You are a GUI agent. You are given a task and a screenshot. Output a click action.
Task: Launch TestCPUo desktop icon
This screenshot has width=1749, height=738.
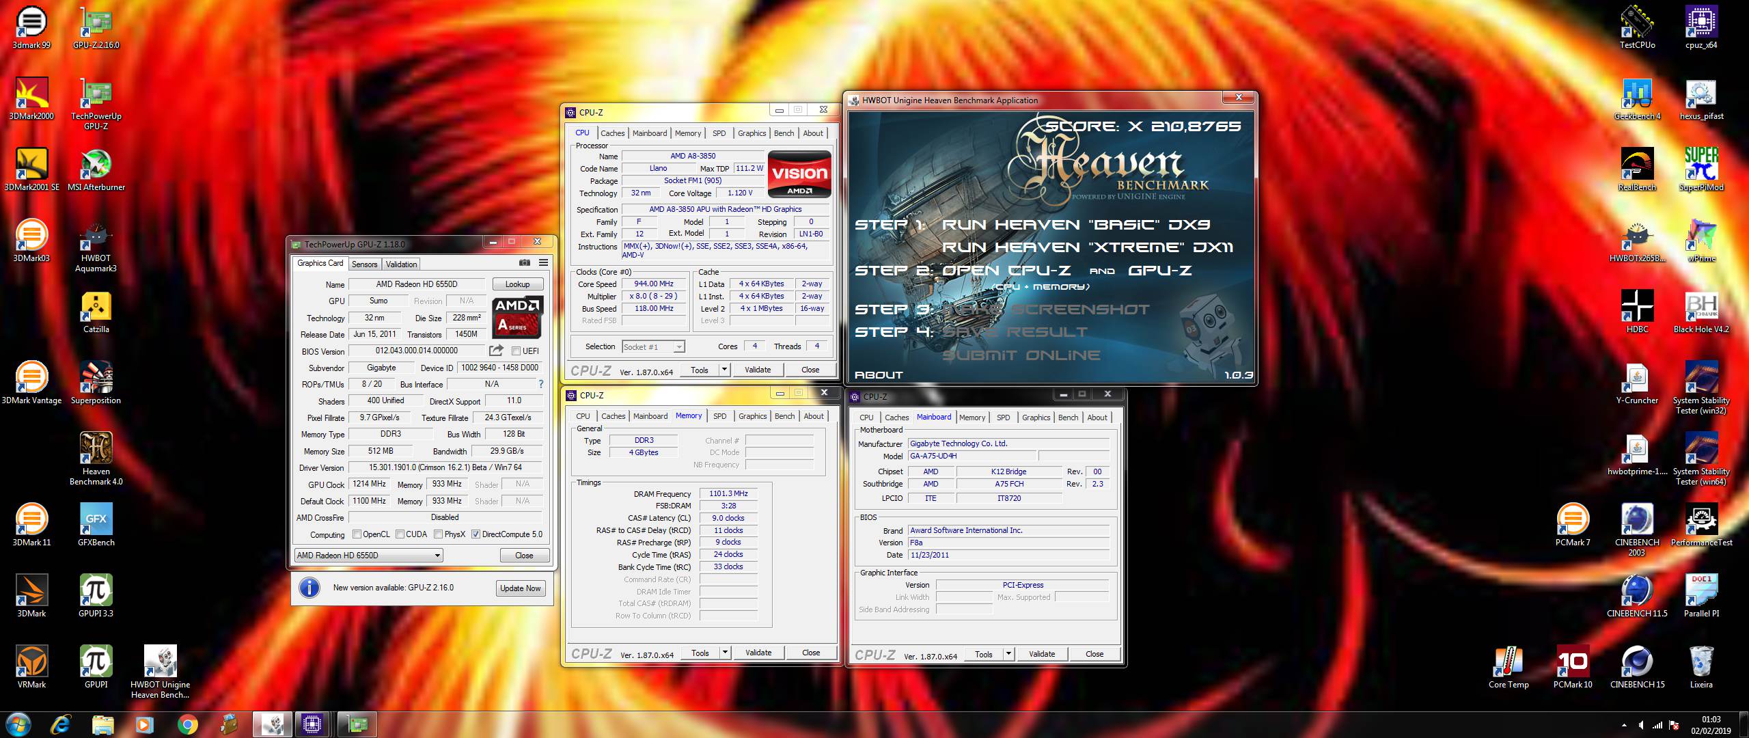click(x=1637, y=27)
